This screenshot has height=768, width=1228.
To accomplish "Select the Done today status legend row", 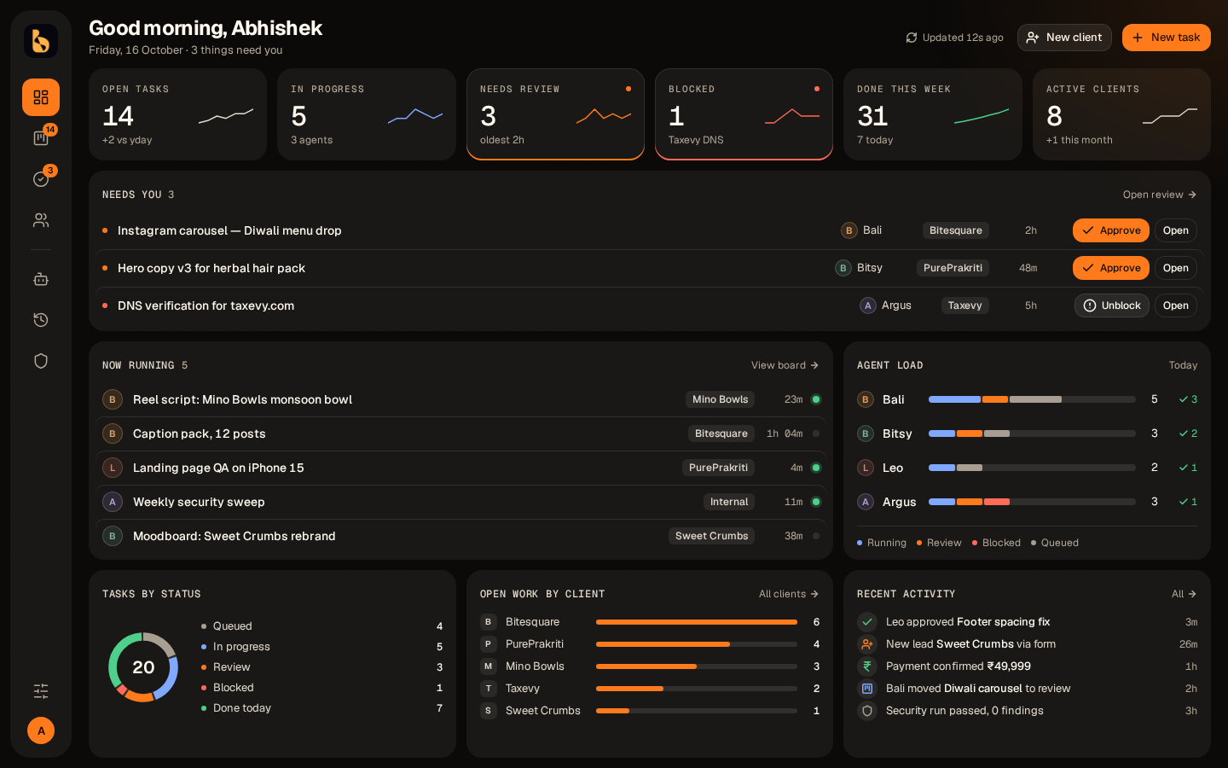I will click(x=321, y=708).
